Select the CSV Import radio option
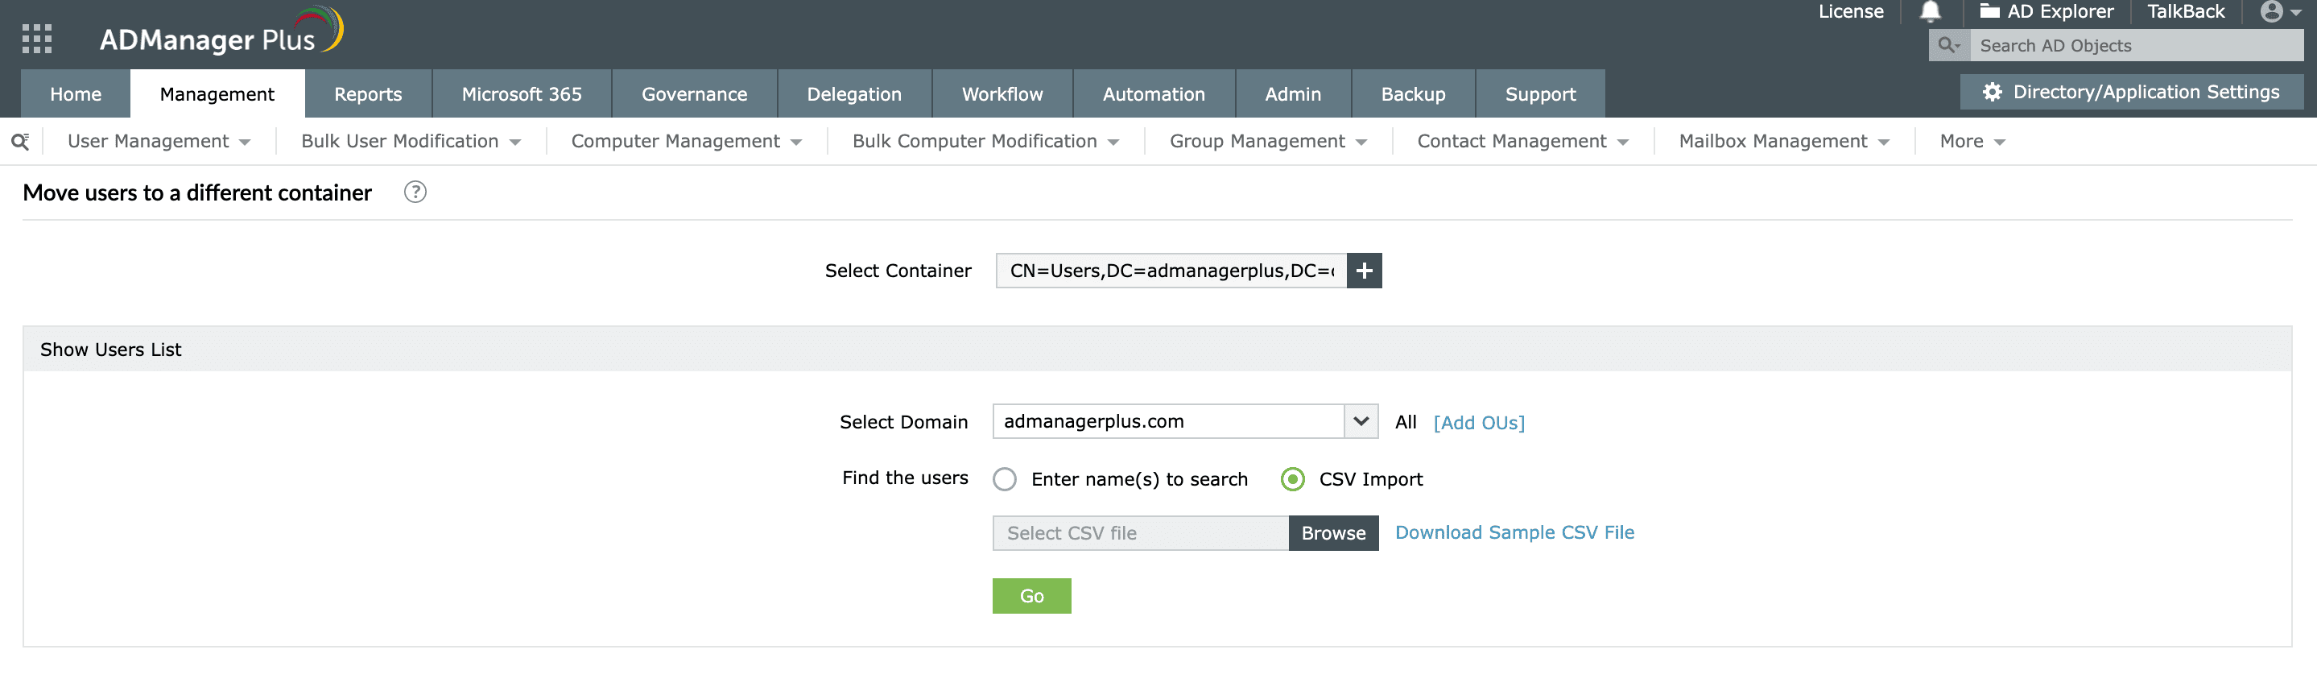This screenshot has width=2317, height=691. [1292, 479]
